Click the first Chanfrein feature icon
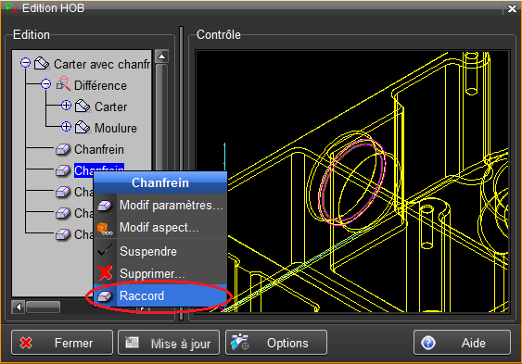The width and height of the screenshot is (522, 364). coord(63,149)
